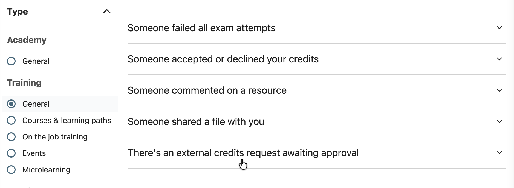This screenshot has width=514, height=188.
Task: Expand chevron for external credits request
Action: pyautogui.click(x=499, y=153)
